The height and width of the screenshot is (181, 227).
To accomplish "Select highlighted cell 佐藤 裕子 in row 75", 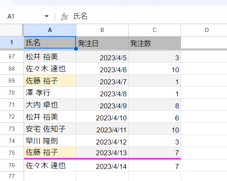I will (50, 153).
